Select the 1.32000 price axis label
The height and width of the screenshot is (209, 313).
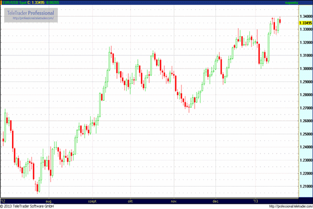(x=306, y=42)
